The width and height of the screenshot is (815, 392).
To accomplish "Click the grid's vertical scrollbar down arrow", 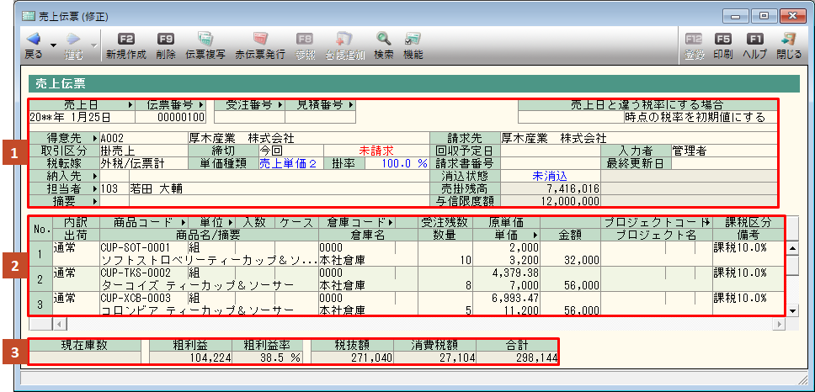I will coord(792,310).
